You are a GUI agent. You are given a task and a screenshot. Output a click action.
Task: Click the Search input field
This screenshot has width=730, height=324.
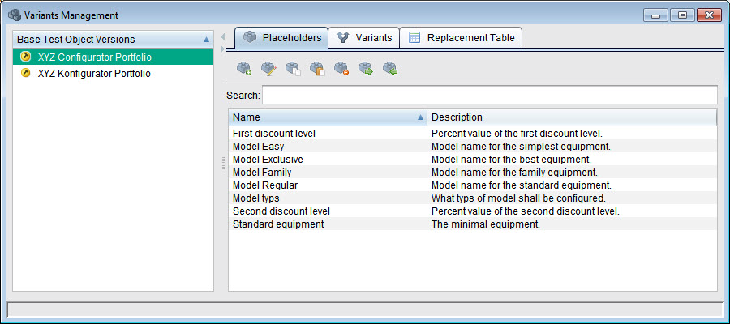[490, 95]
